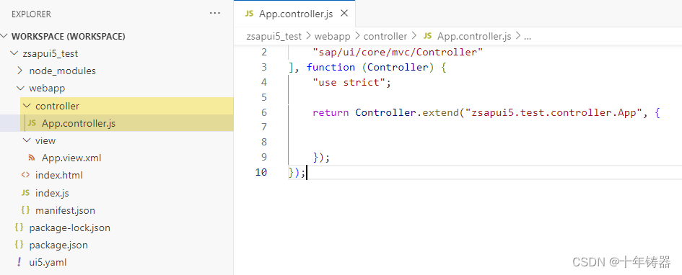The width and height of the screenshot is (682, 275).
Task: Open breadcrumb trailing ellipsis symbol list
Action: click(x=528, y=37)
